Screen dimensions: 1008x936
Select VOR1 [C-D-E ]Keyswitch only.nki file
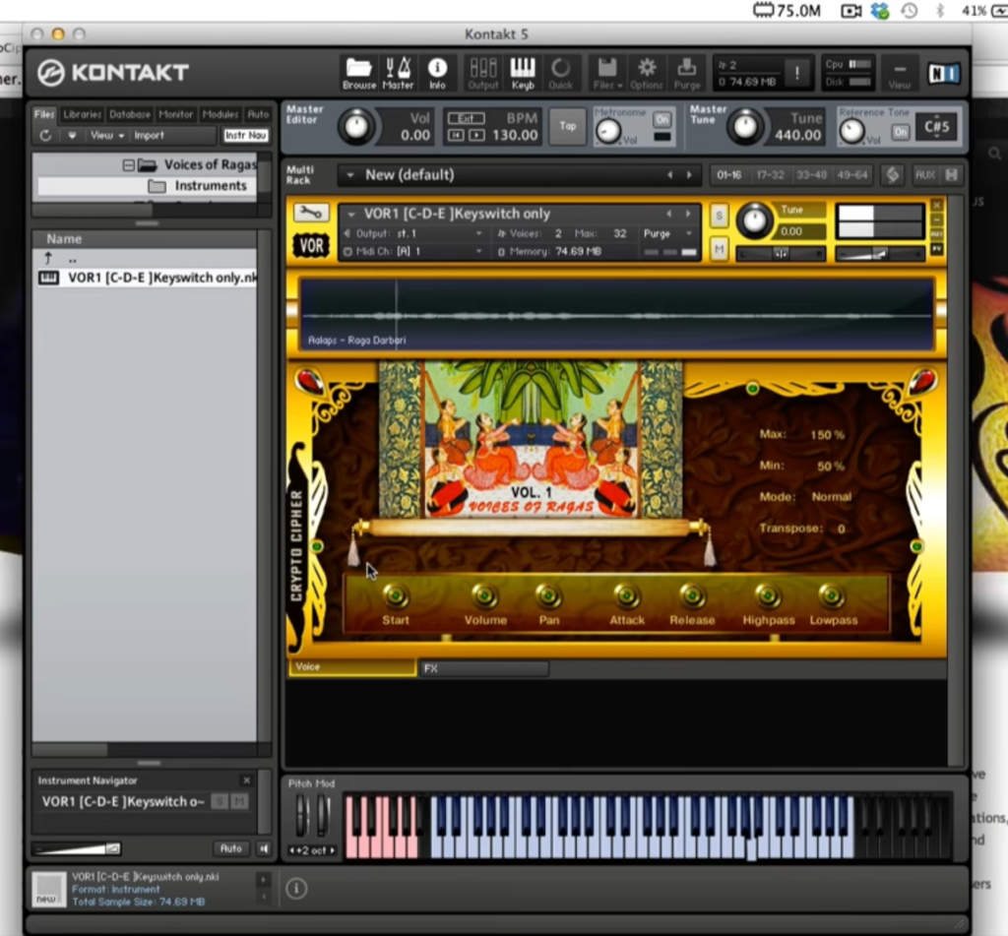tap(147, 278)
